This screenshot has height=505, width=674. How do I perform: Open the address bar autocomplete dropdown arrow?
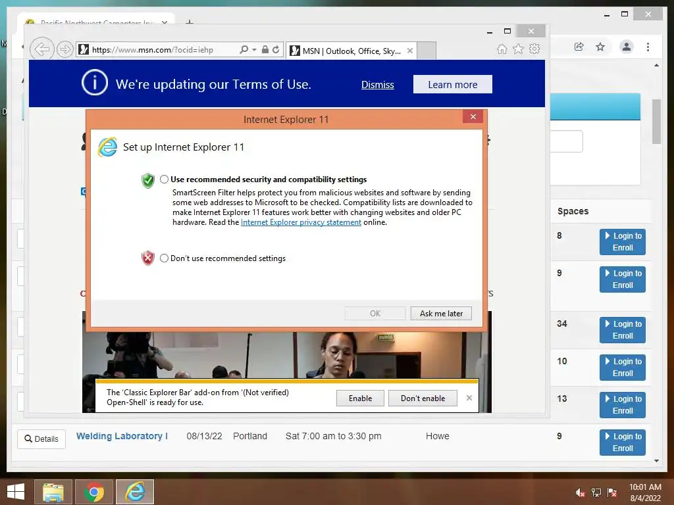click(x=254, y=50)
